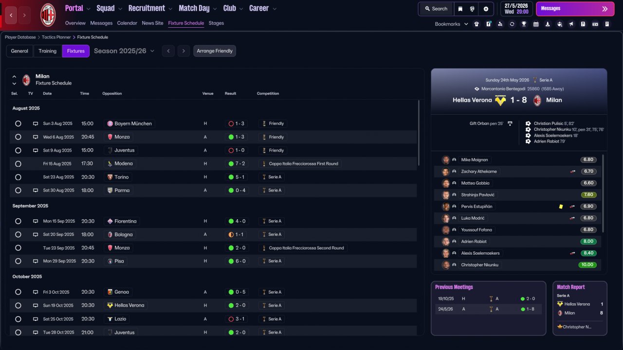
Task: Open the bookmark icon beside Search
Action: pyautogui.click(x=460, y=9)
